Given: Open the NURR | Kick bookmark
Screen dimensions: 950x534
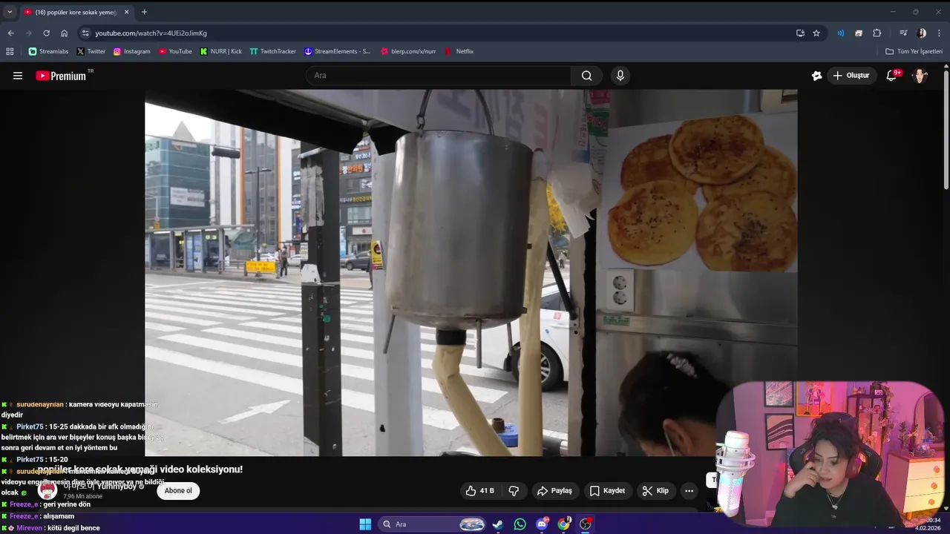Looking at the screenshot, I should 221,51.
